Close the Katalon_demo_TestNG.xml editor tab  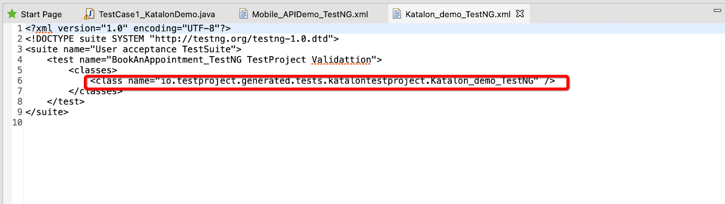coord(520,14)
